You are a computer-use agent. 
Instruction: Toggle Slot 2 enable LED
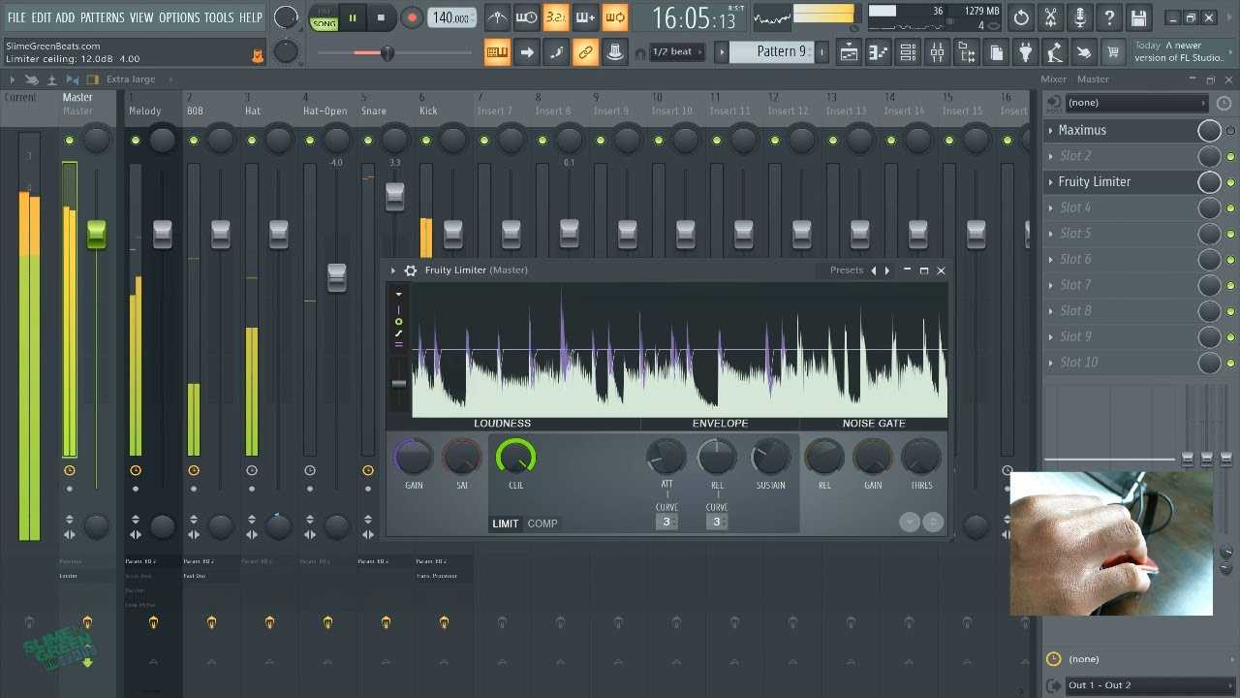click(x=1231, y=156)
